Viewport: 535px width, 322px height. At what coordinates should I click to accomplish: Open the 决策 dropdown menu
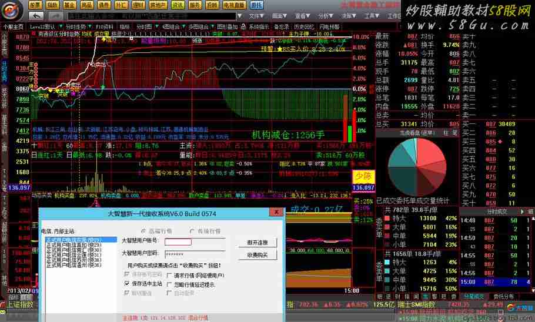coord(349,16)
